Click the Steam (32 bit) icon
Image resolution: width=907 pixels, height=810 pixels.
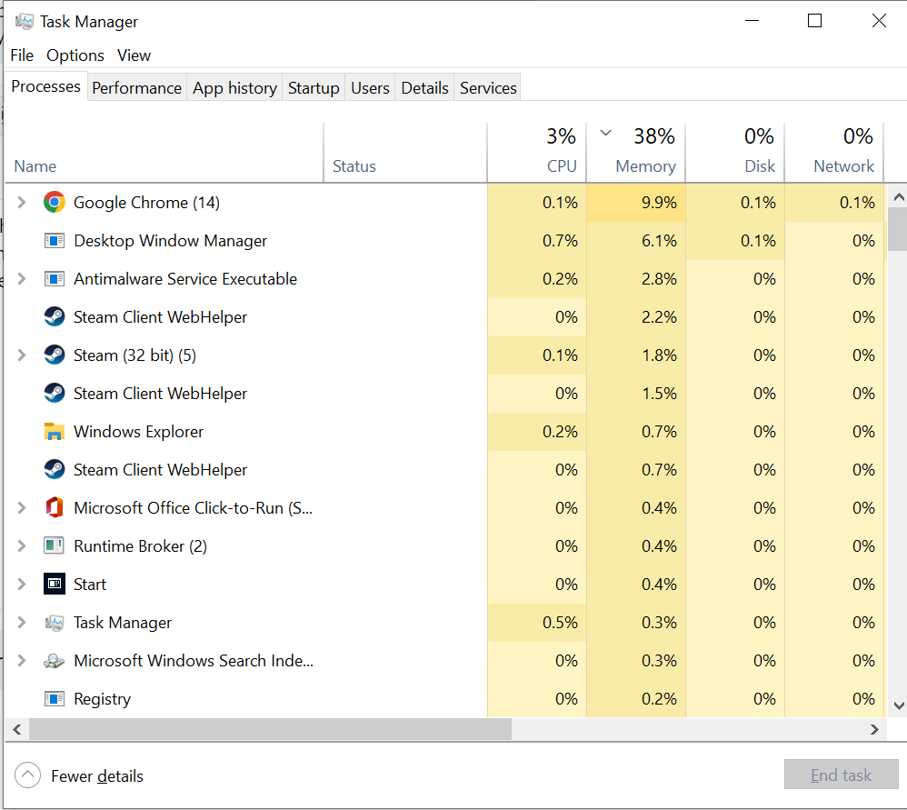[55, 355]
